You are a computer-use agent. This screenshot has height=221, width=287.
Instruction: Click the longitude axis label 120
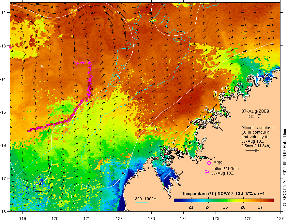point(55,218)
